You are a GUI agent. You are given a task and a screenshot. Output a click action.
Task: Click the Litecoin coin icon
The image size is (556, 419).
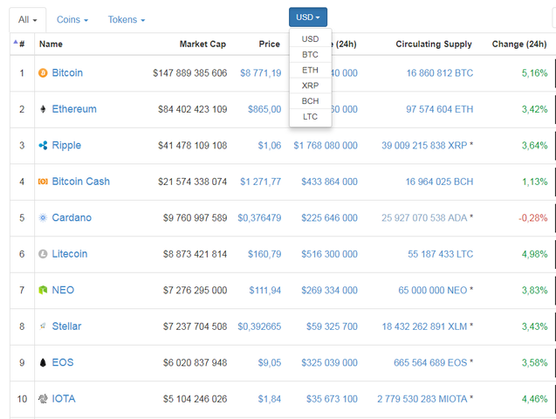pos(43,254)
